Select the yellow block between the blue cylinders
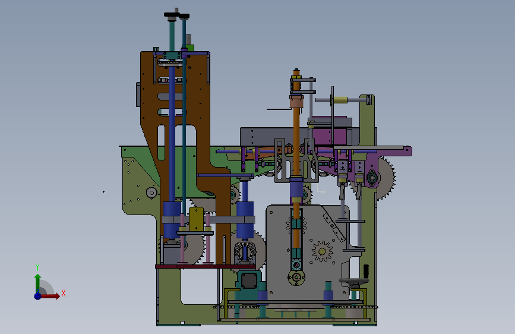515x334 pixels. [x=196, y=219]
